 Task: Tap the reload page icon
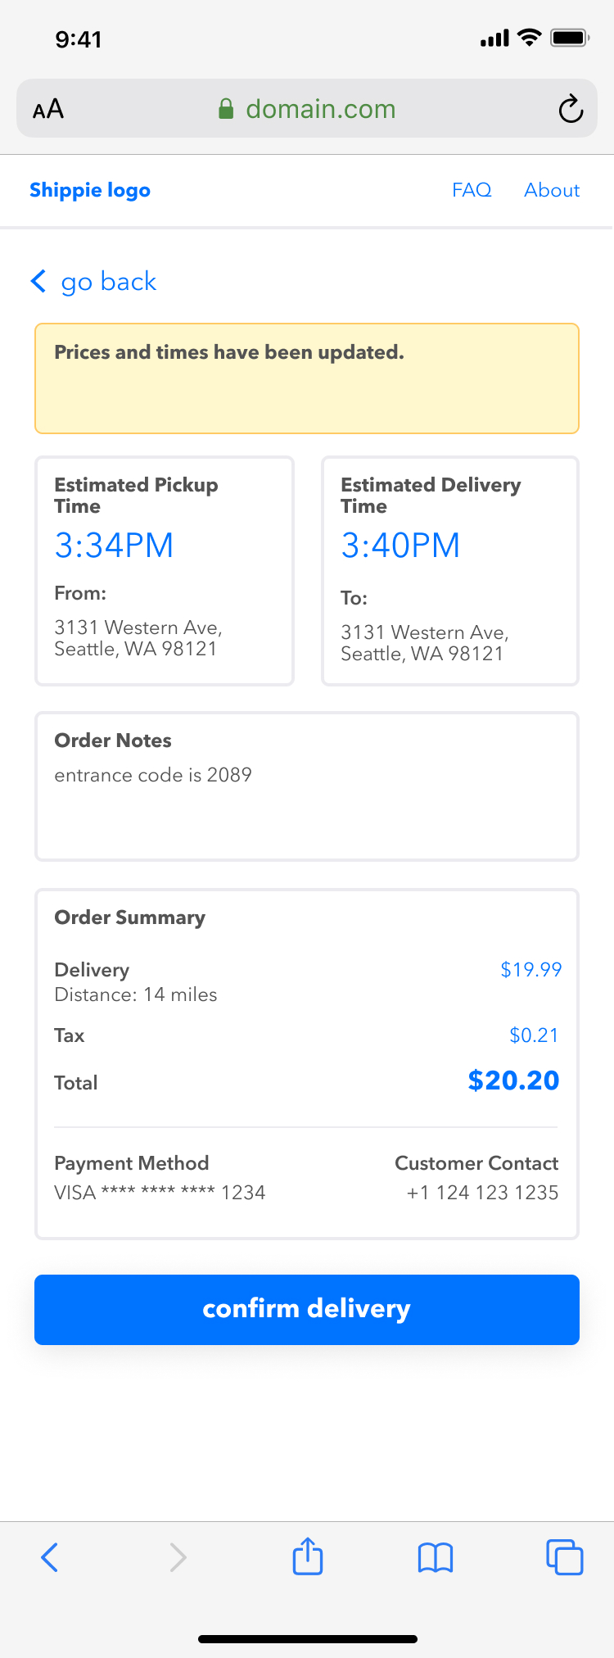[571, 109]
